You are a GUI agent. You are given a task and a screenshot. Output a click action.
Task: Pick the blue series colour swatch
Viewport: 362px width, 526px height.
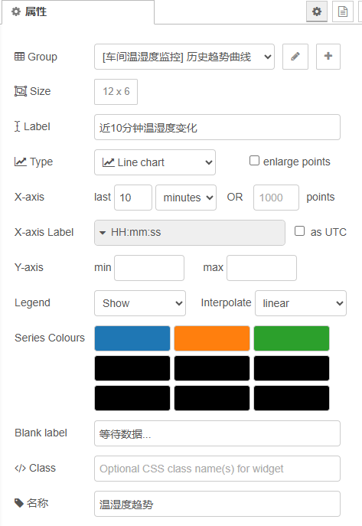pyautogui.click(x=132, y=338)
